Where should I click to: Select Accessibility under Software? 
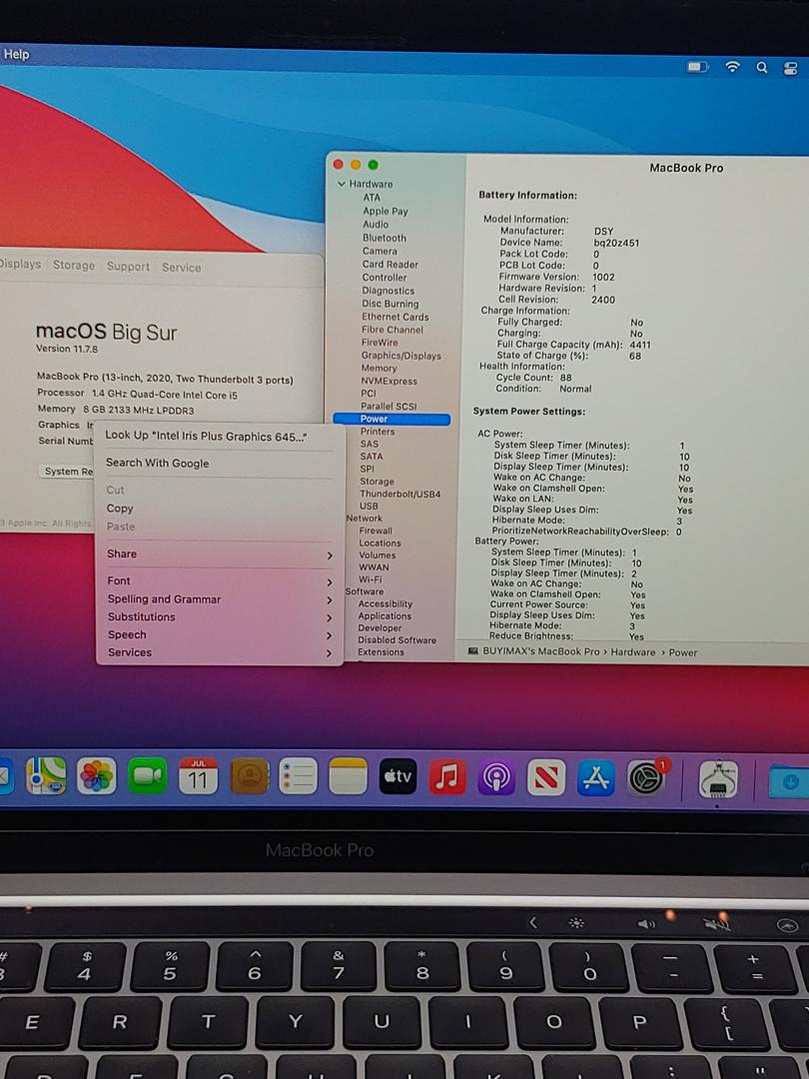pyautogui.click(x=386, y=604)
